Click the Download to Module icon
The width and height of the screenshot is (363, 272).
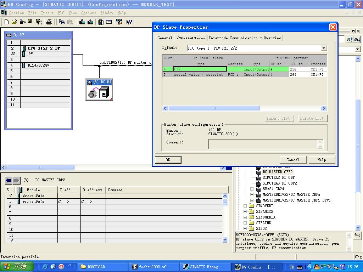click(82, 22)
